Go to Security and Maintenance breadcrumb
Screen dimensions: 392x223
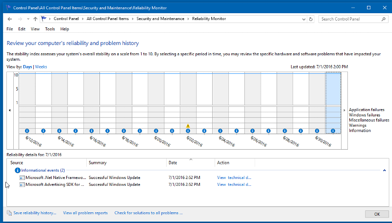[x=160, y=19]
